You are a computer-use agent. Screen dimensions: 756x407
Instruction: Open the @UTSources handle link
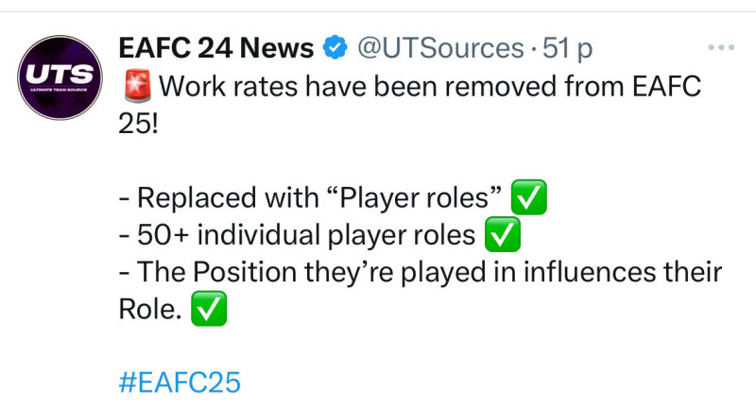pos(440,48)
